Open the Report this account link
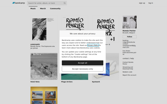The width and height of the screenshot is (167, 104). tap(129, 75)
